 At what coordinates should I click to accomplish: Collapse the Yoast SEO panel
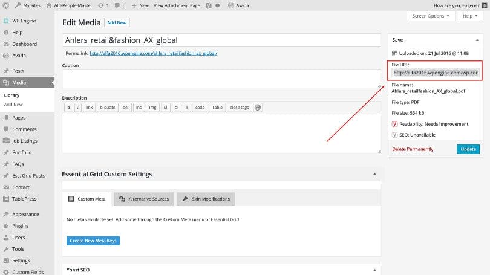[374, 270]
